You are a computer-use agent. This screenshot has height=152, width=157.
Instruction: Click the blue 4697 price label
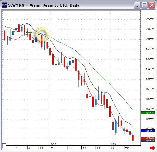148,131
